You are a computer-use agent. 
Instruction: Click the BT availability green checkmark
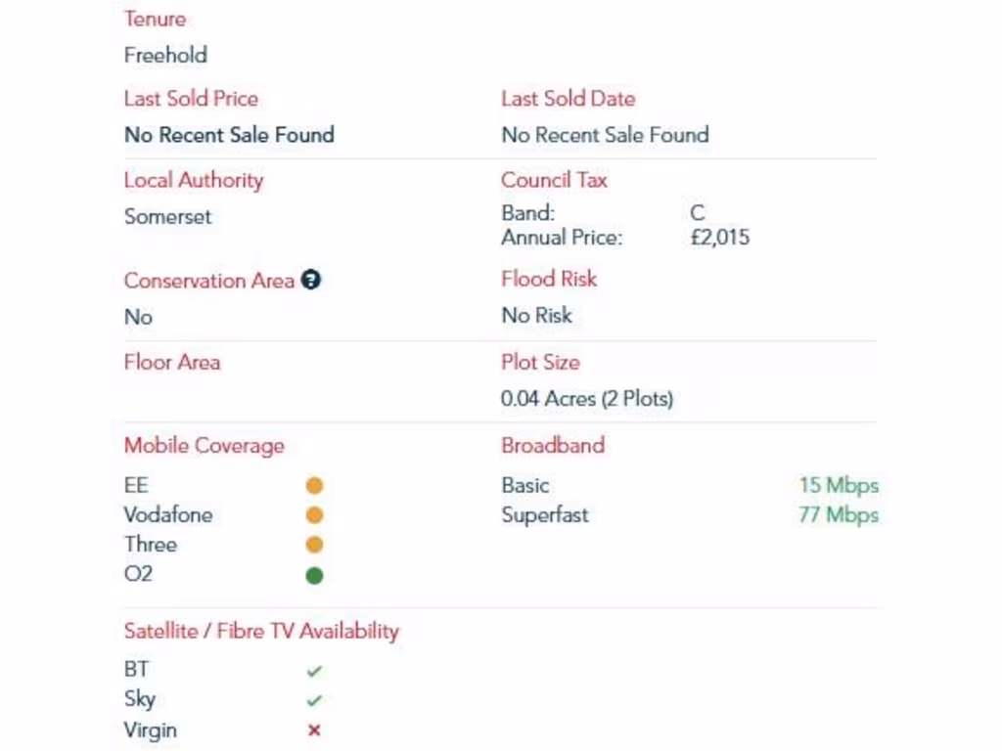(314, 671)
